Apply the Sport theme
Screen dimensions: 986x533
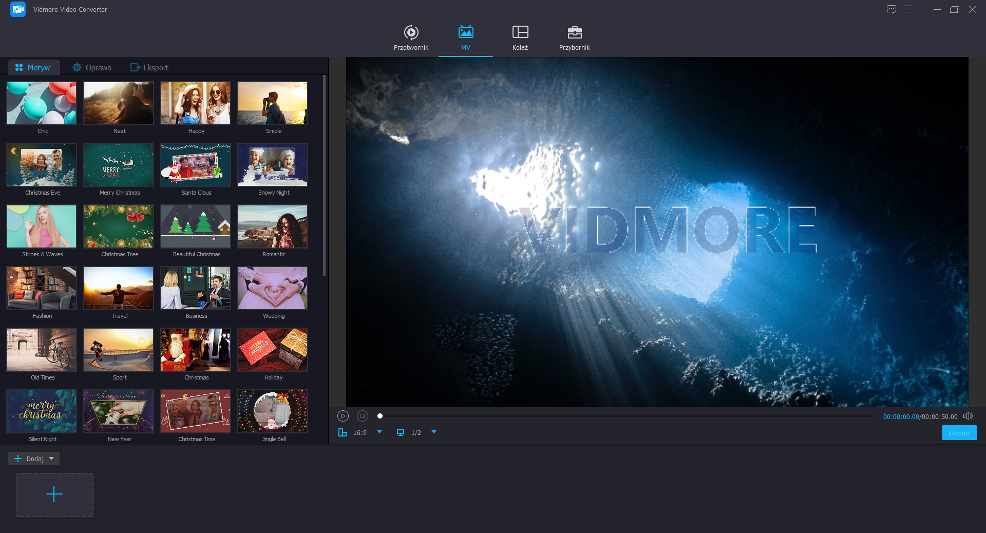(119, 350)
